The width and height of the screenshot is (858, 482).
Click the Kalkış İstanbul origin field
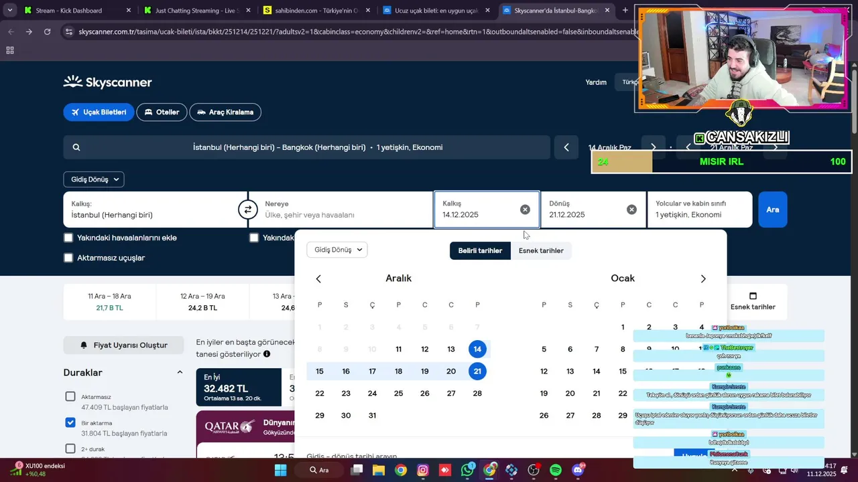[155, 210]
